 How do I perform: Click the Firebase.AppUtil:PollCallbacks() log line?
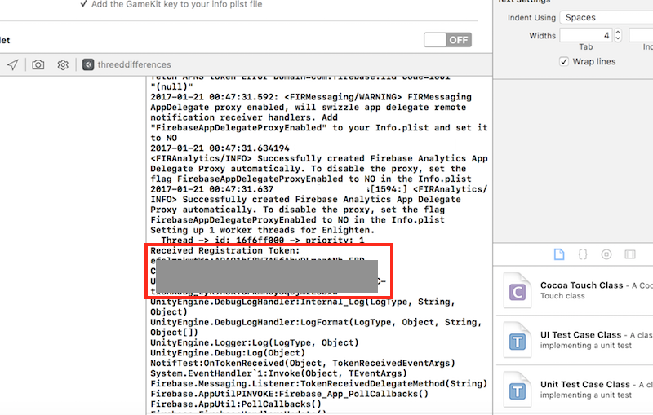[x=236, y=404]
